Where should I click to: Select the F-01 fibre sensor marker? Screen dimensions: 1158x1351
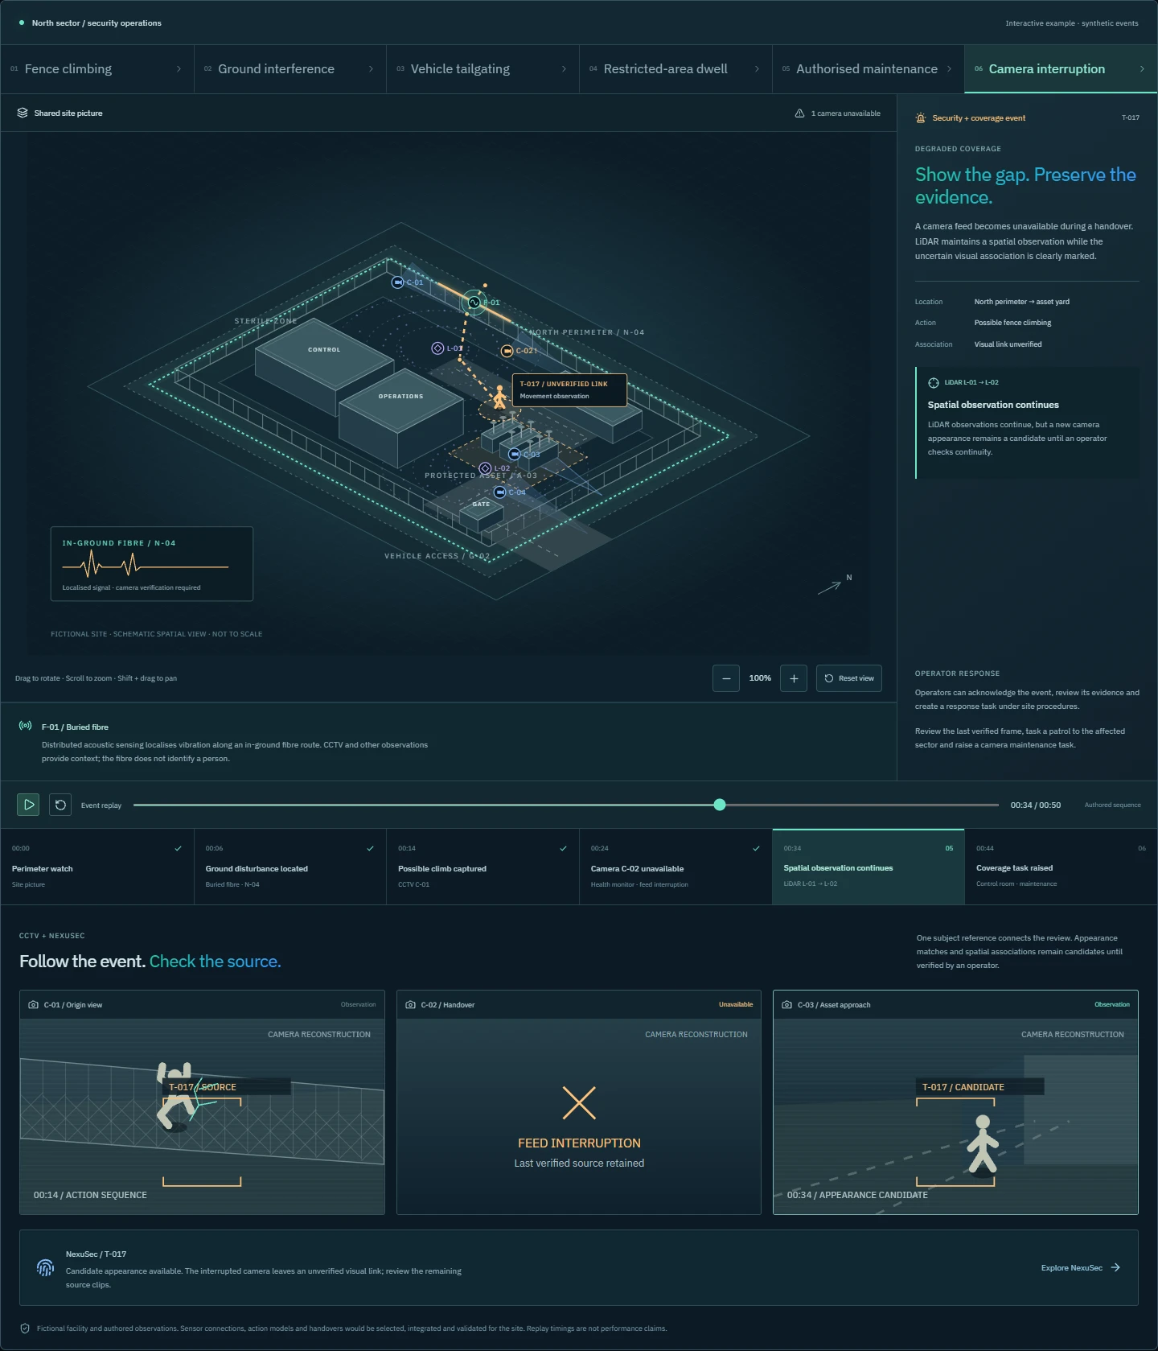click(x=474, y=303)
